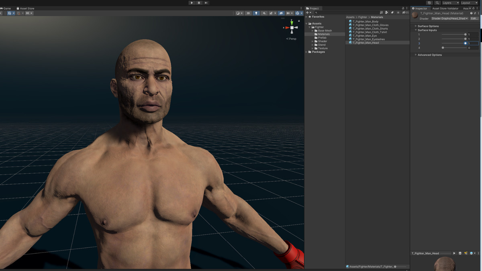Expand the Texture folder arrow

tap(313, 49)
